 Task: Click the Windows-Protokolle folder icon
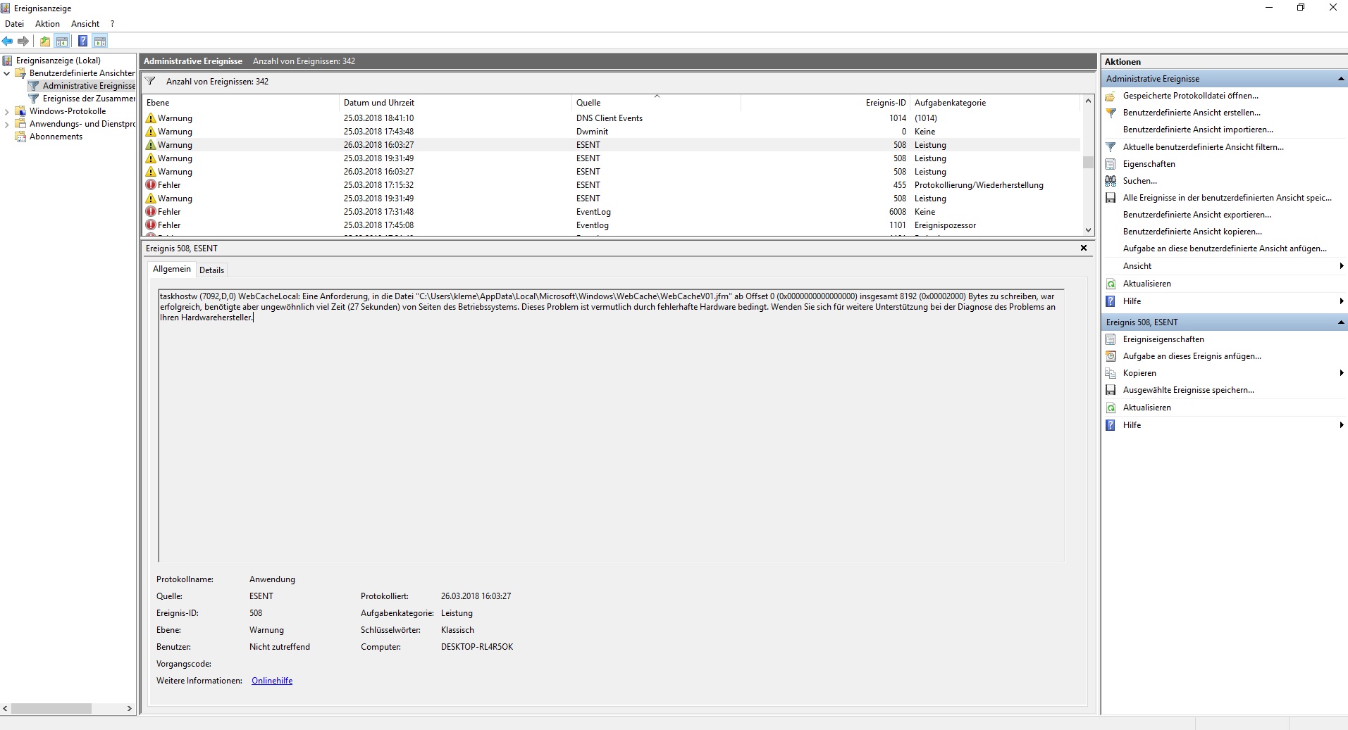point(20,111)
